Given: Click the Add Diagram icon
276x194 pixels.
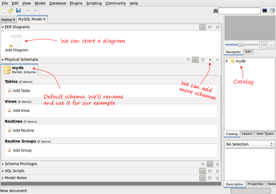Looking at the screenshot, I should coord(17,41).
